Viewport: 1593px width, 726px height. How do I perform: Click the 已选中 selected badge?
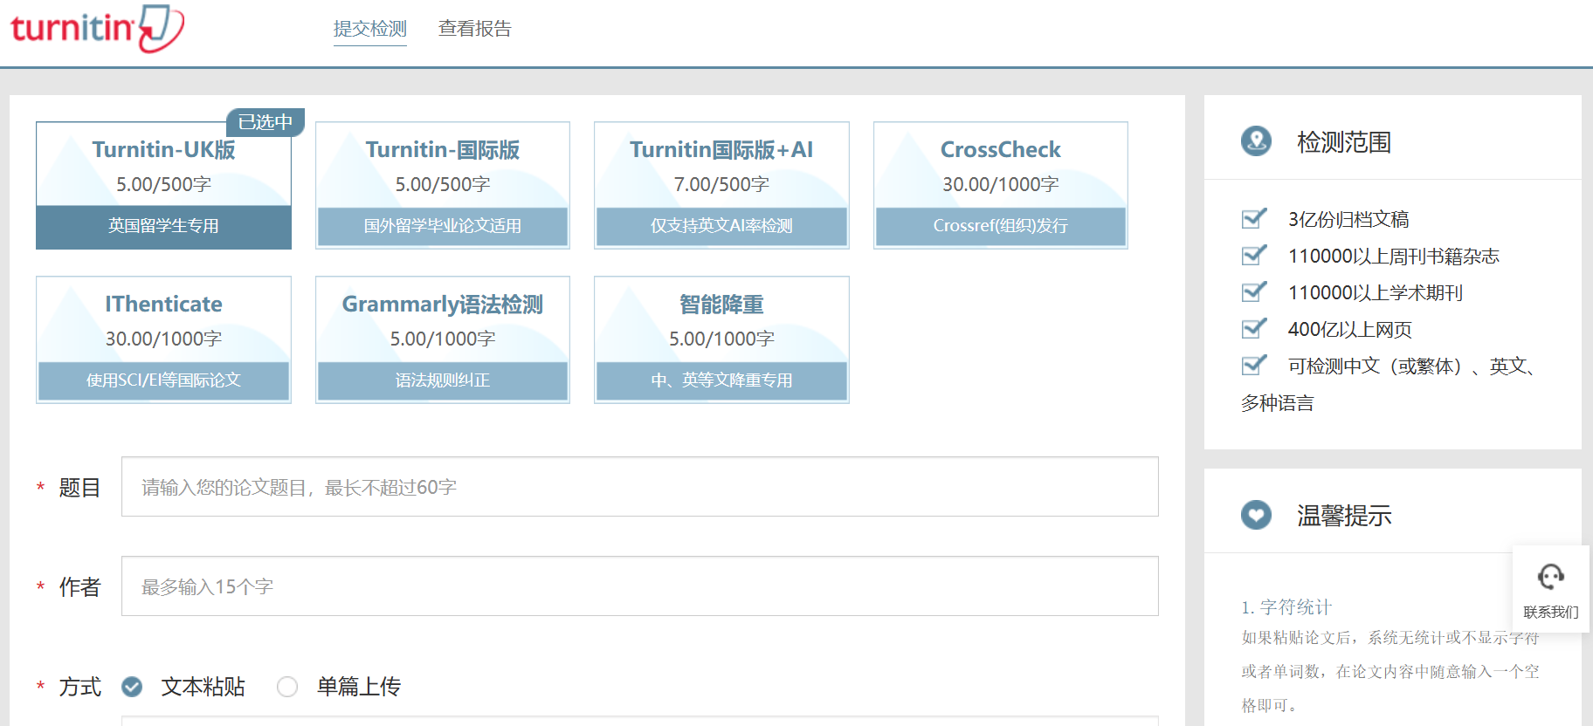tap(265, 122)
